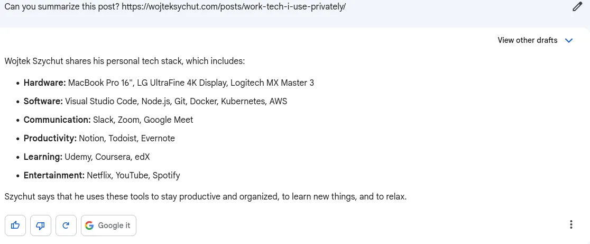Mark the response with thumbs down
The width and height of the screenshot is (590, 244).
[x=41, y=225]
